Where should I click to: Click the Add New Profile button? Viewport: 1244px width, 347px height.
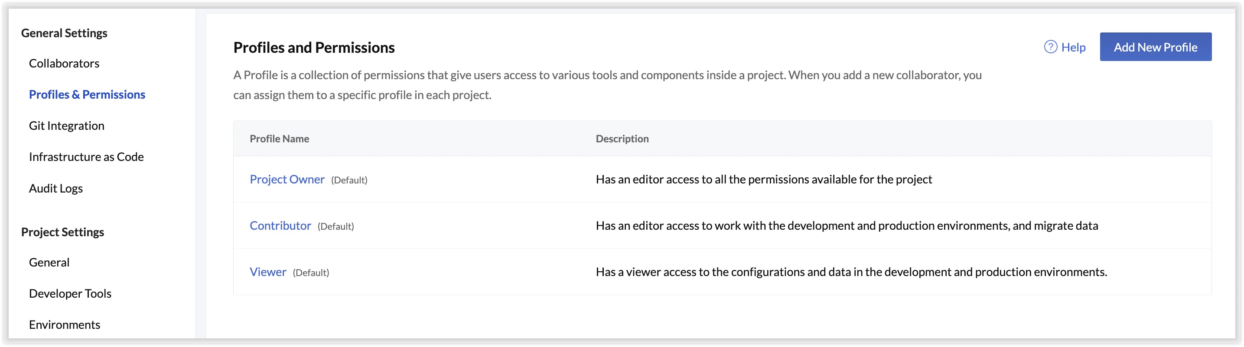(1155, 47)
